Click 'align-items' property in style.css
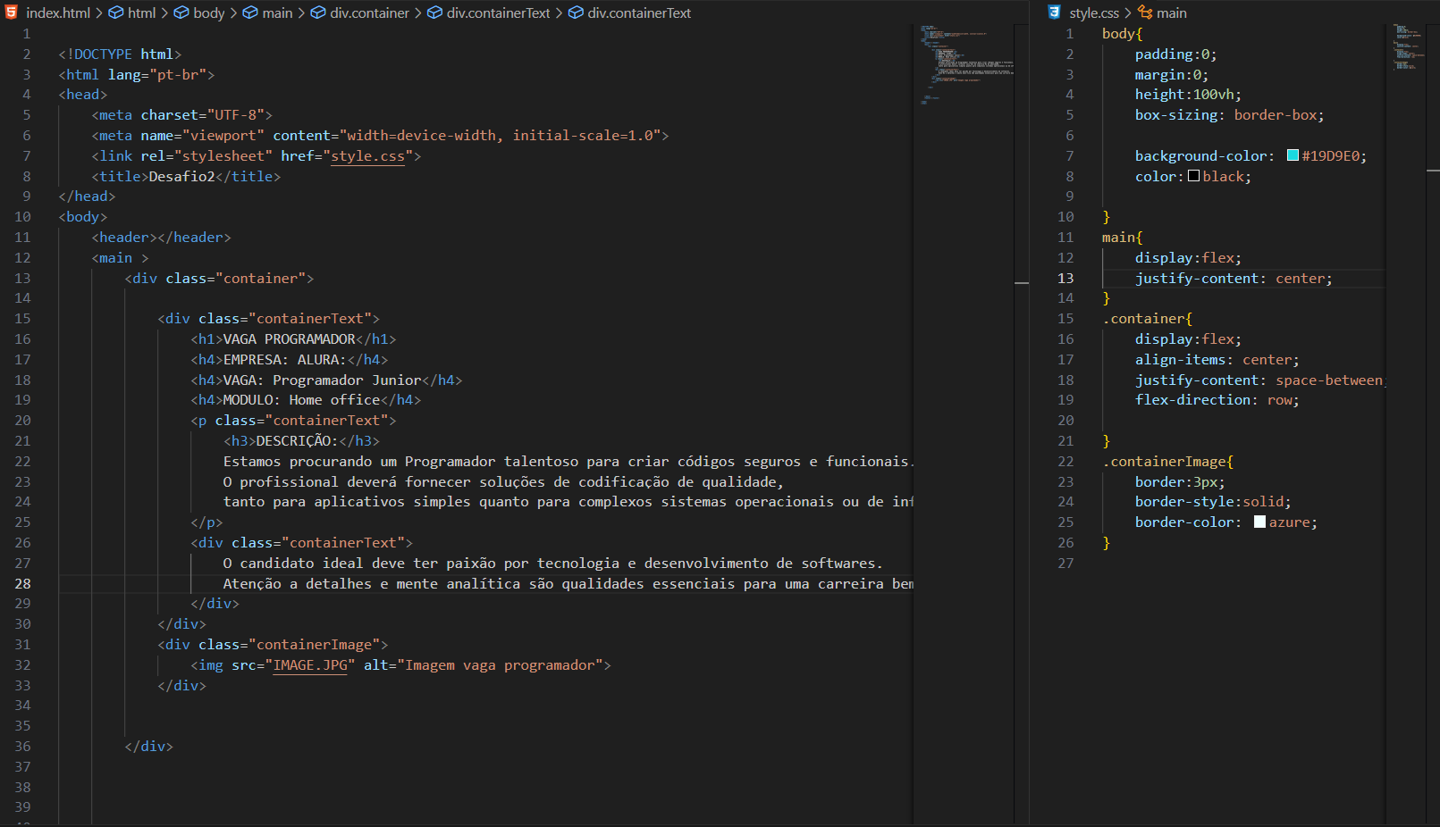 click(x=1180, y=360)
